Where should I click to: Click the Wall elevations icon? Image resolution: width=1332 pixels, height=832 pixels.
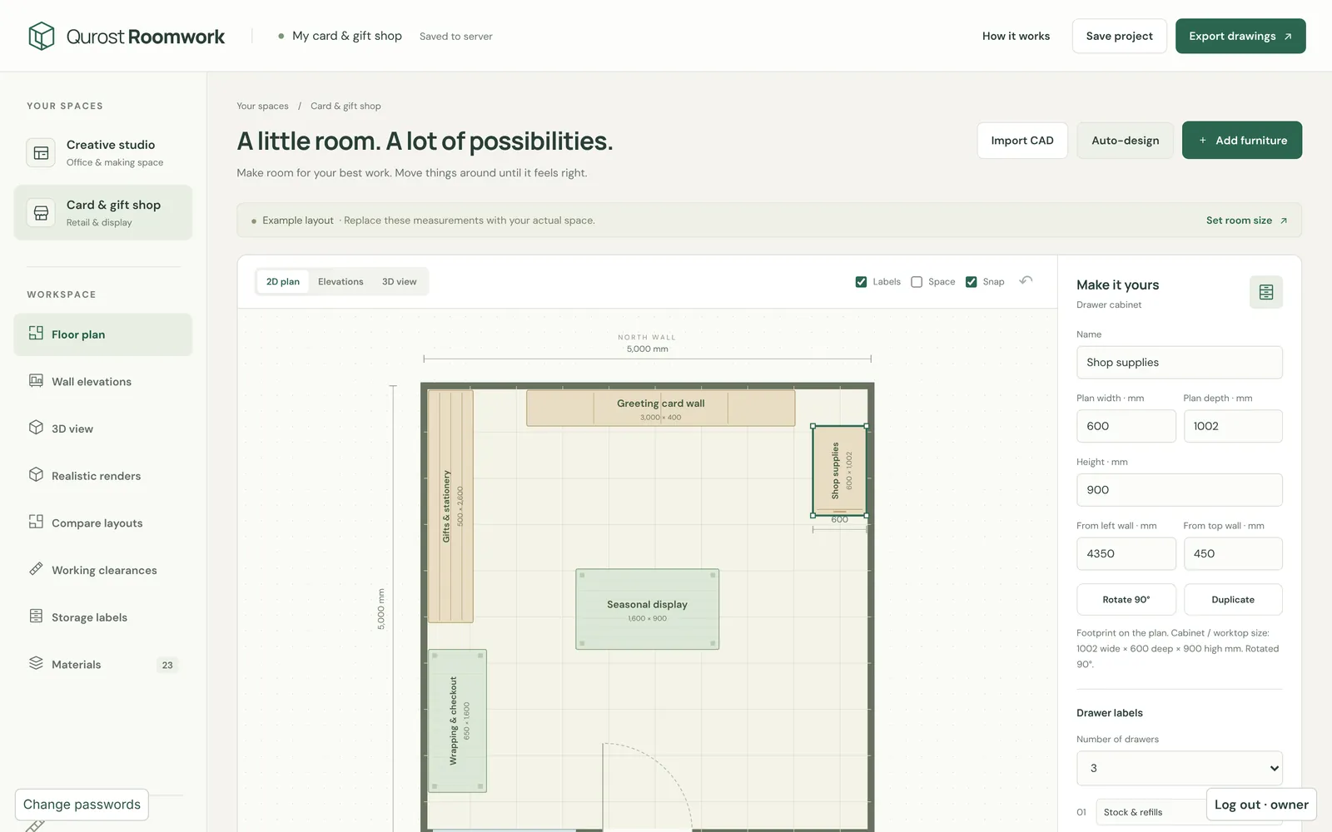click(36, 380)
